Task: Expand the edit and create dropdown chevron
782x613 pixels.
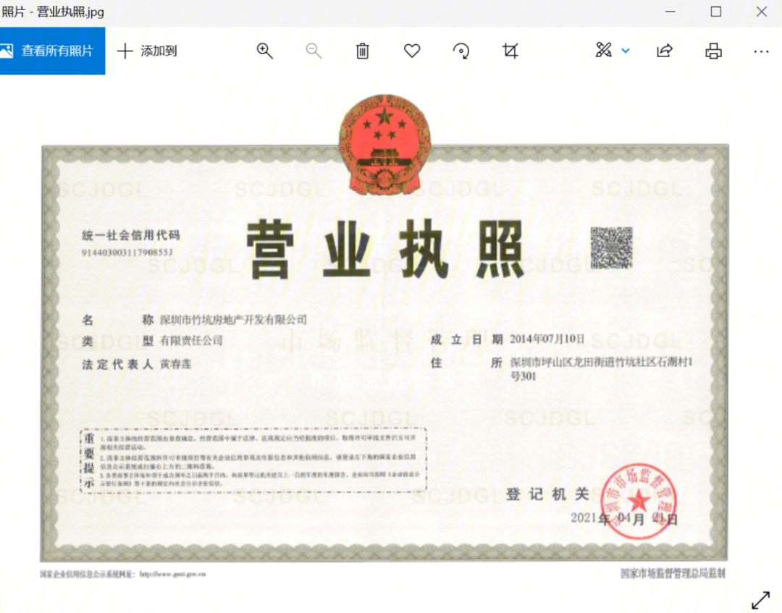Action: coord(626,51)
